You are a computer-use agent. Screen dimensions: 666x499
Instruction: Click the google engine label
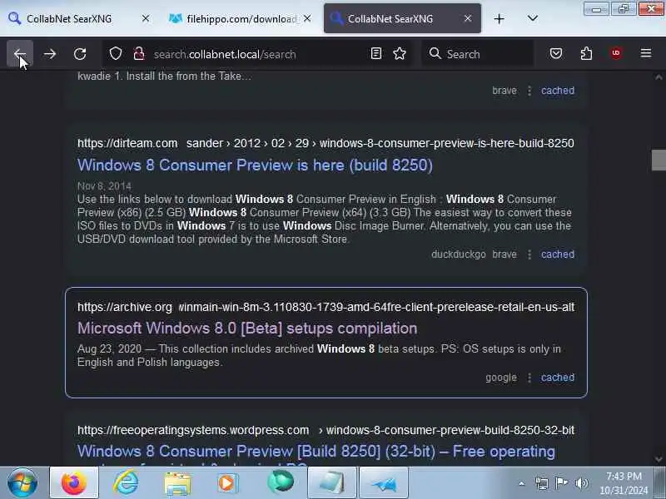click(x=501, y=378)
